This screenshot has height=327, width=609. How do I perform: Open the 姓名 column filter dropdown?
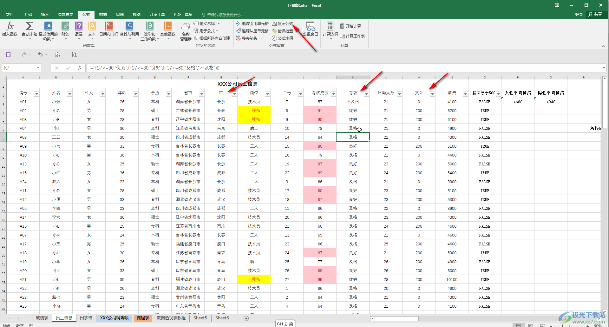[x=69, y=94]
